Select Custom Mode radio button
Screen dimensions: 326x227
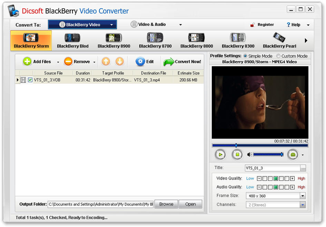[278, 56]
